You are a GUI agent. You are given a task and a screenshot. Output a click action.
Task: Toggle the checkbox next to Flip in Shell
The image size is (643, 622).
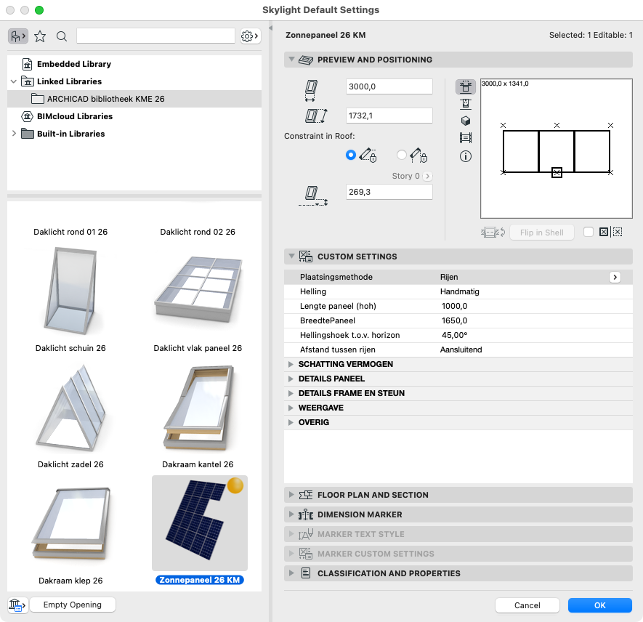(589, 232)
